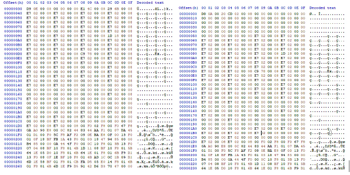Viewport: 350px width, 175px height.
Task: Click byte E1 in left row 00000030
Action: point(83,9)
